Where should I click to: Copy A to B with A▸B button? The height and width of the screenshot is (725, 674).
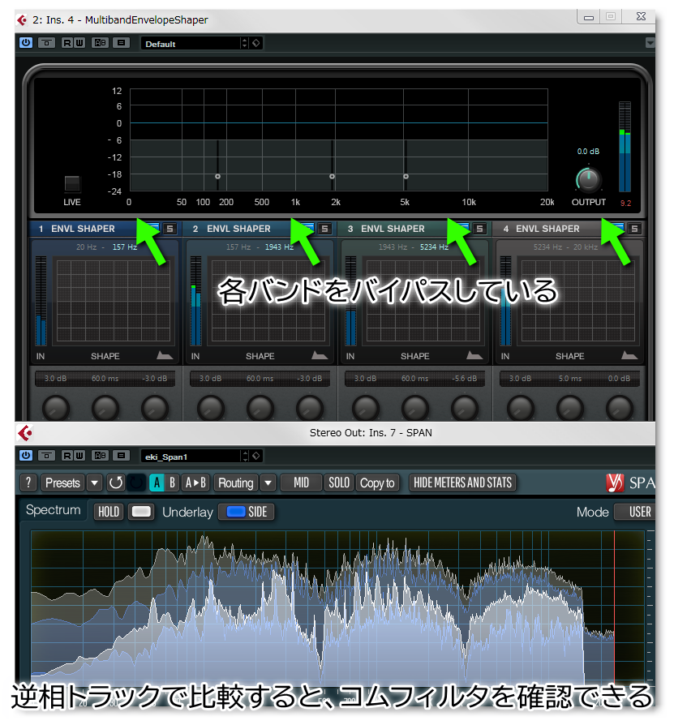click(196, 483)
